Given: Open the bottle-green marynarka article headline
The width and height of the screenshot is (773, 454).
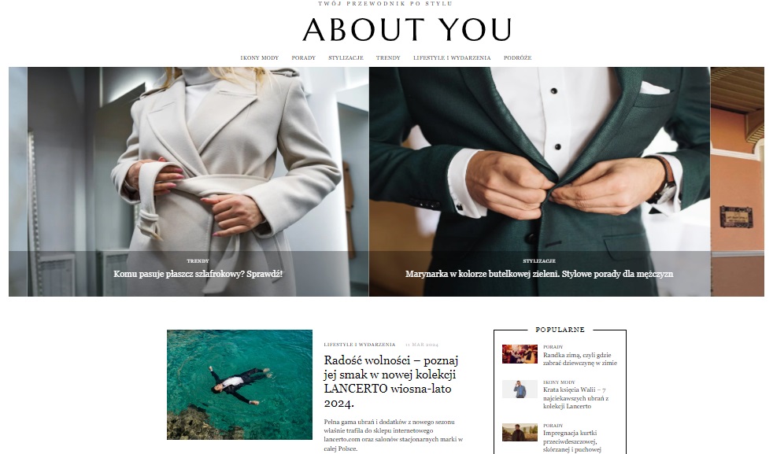Looking at the screenshot, I should click(539, 274).
